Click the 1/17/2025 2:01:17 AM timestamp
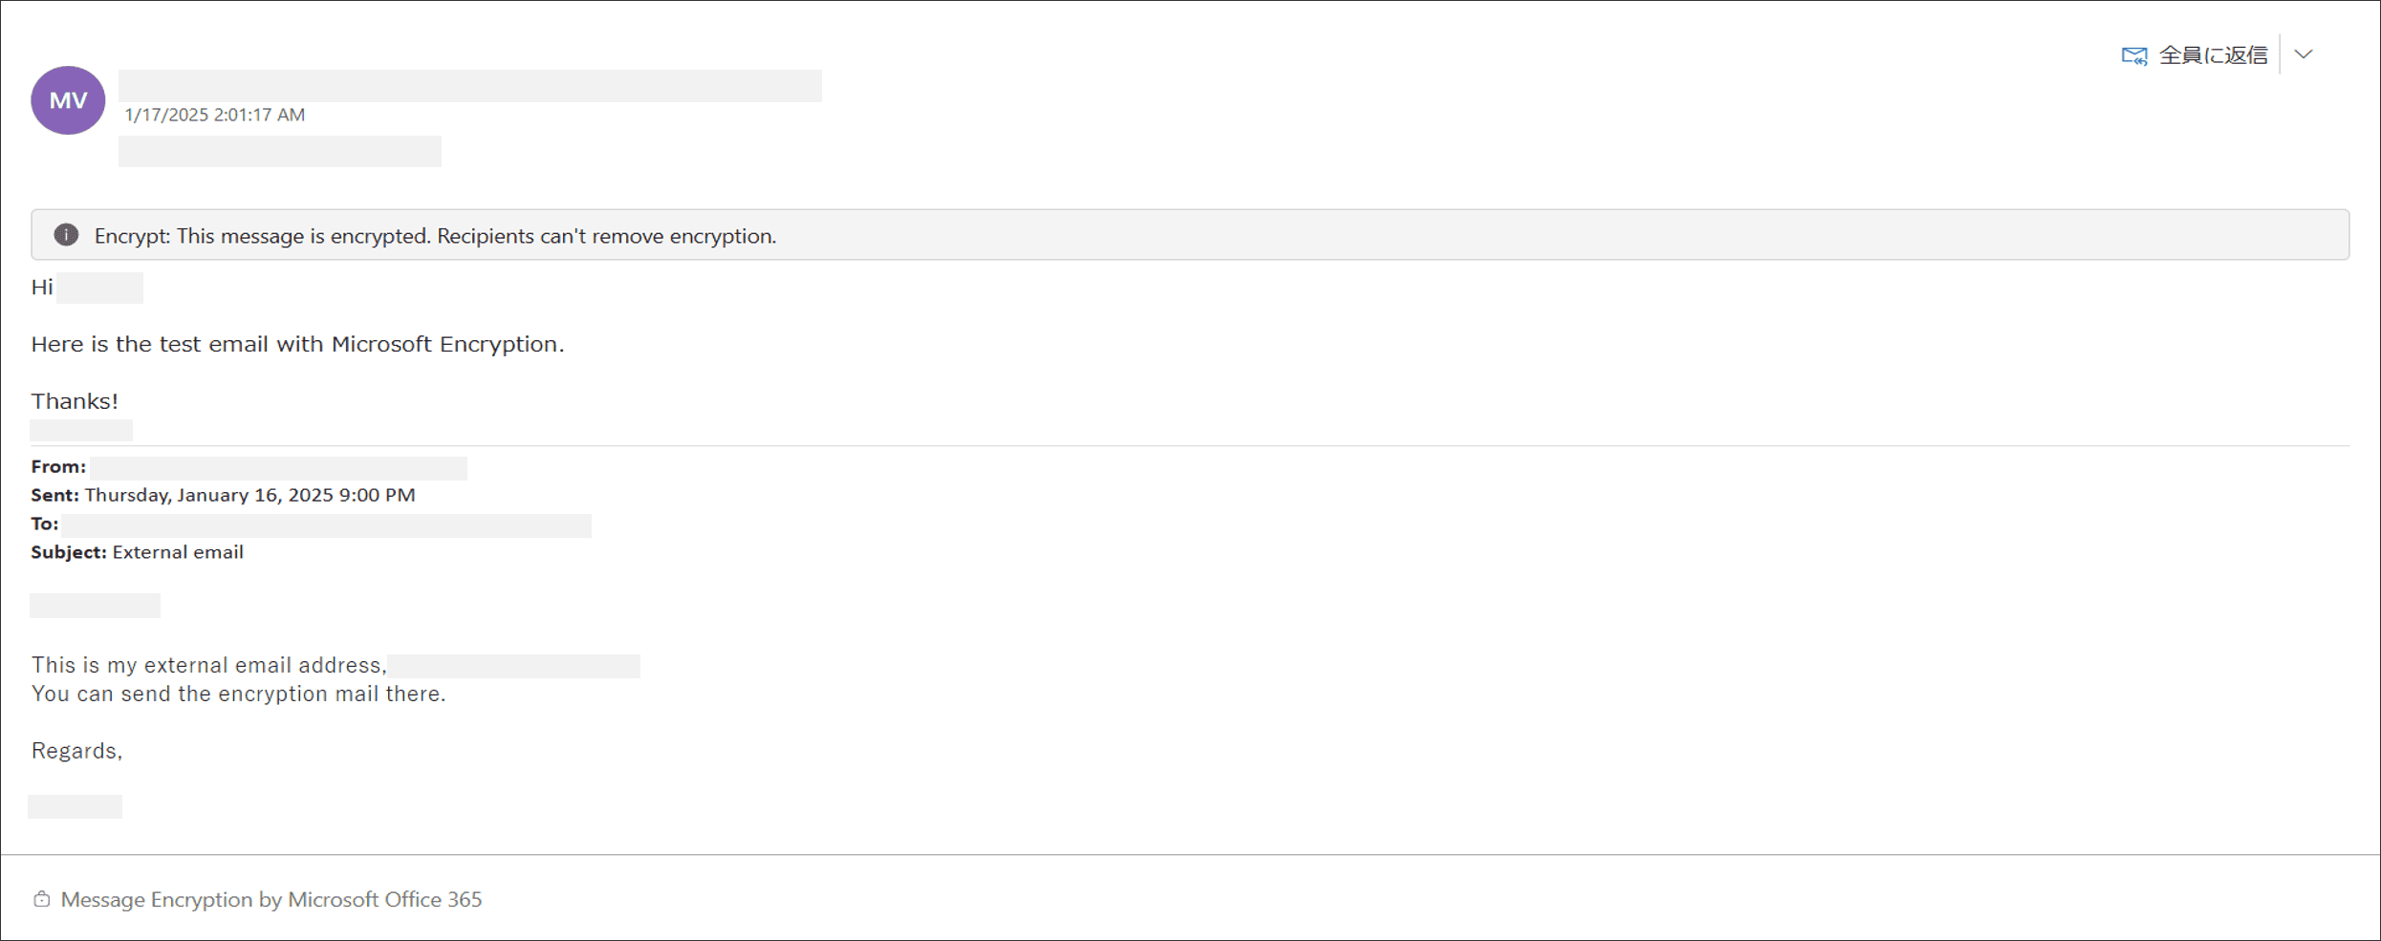 pos(215,115)
